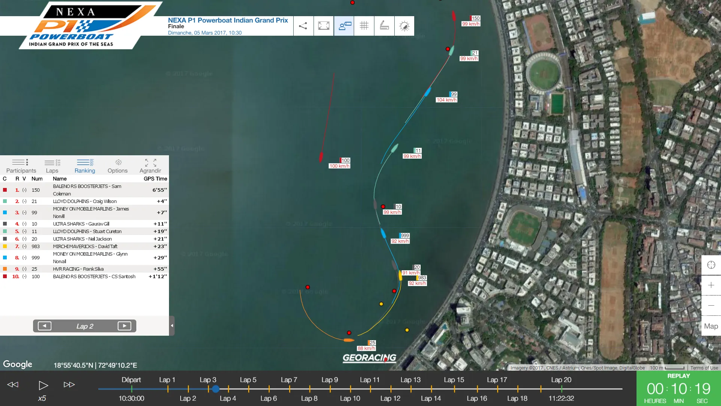Click the share icon in the top toolbar

303,26
